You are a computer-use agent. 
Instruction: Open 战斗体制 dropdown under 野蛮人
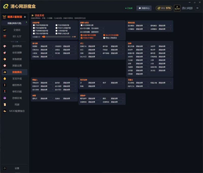click(x=47, y=90)
